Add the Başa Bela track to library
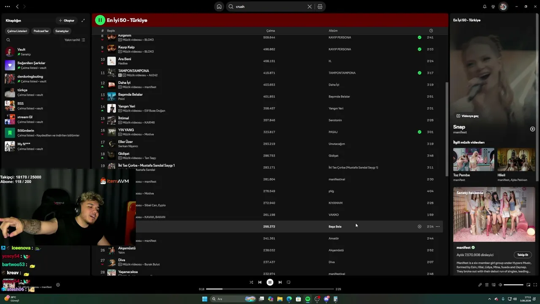This screenshot has height=304, width=540. 419,226
